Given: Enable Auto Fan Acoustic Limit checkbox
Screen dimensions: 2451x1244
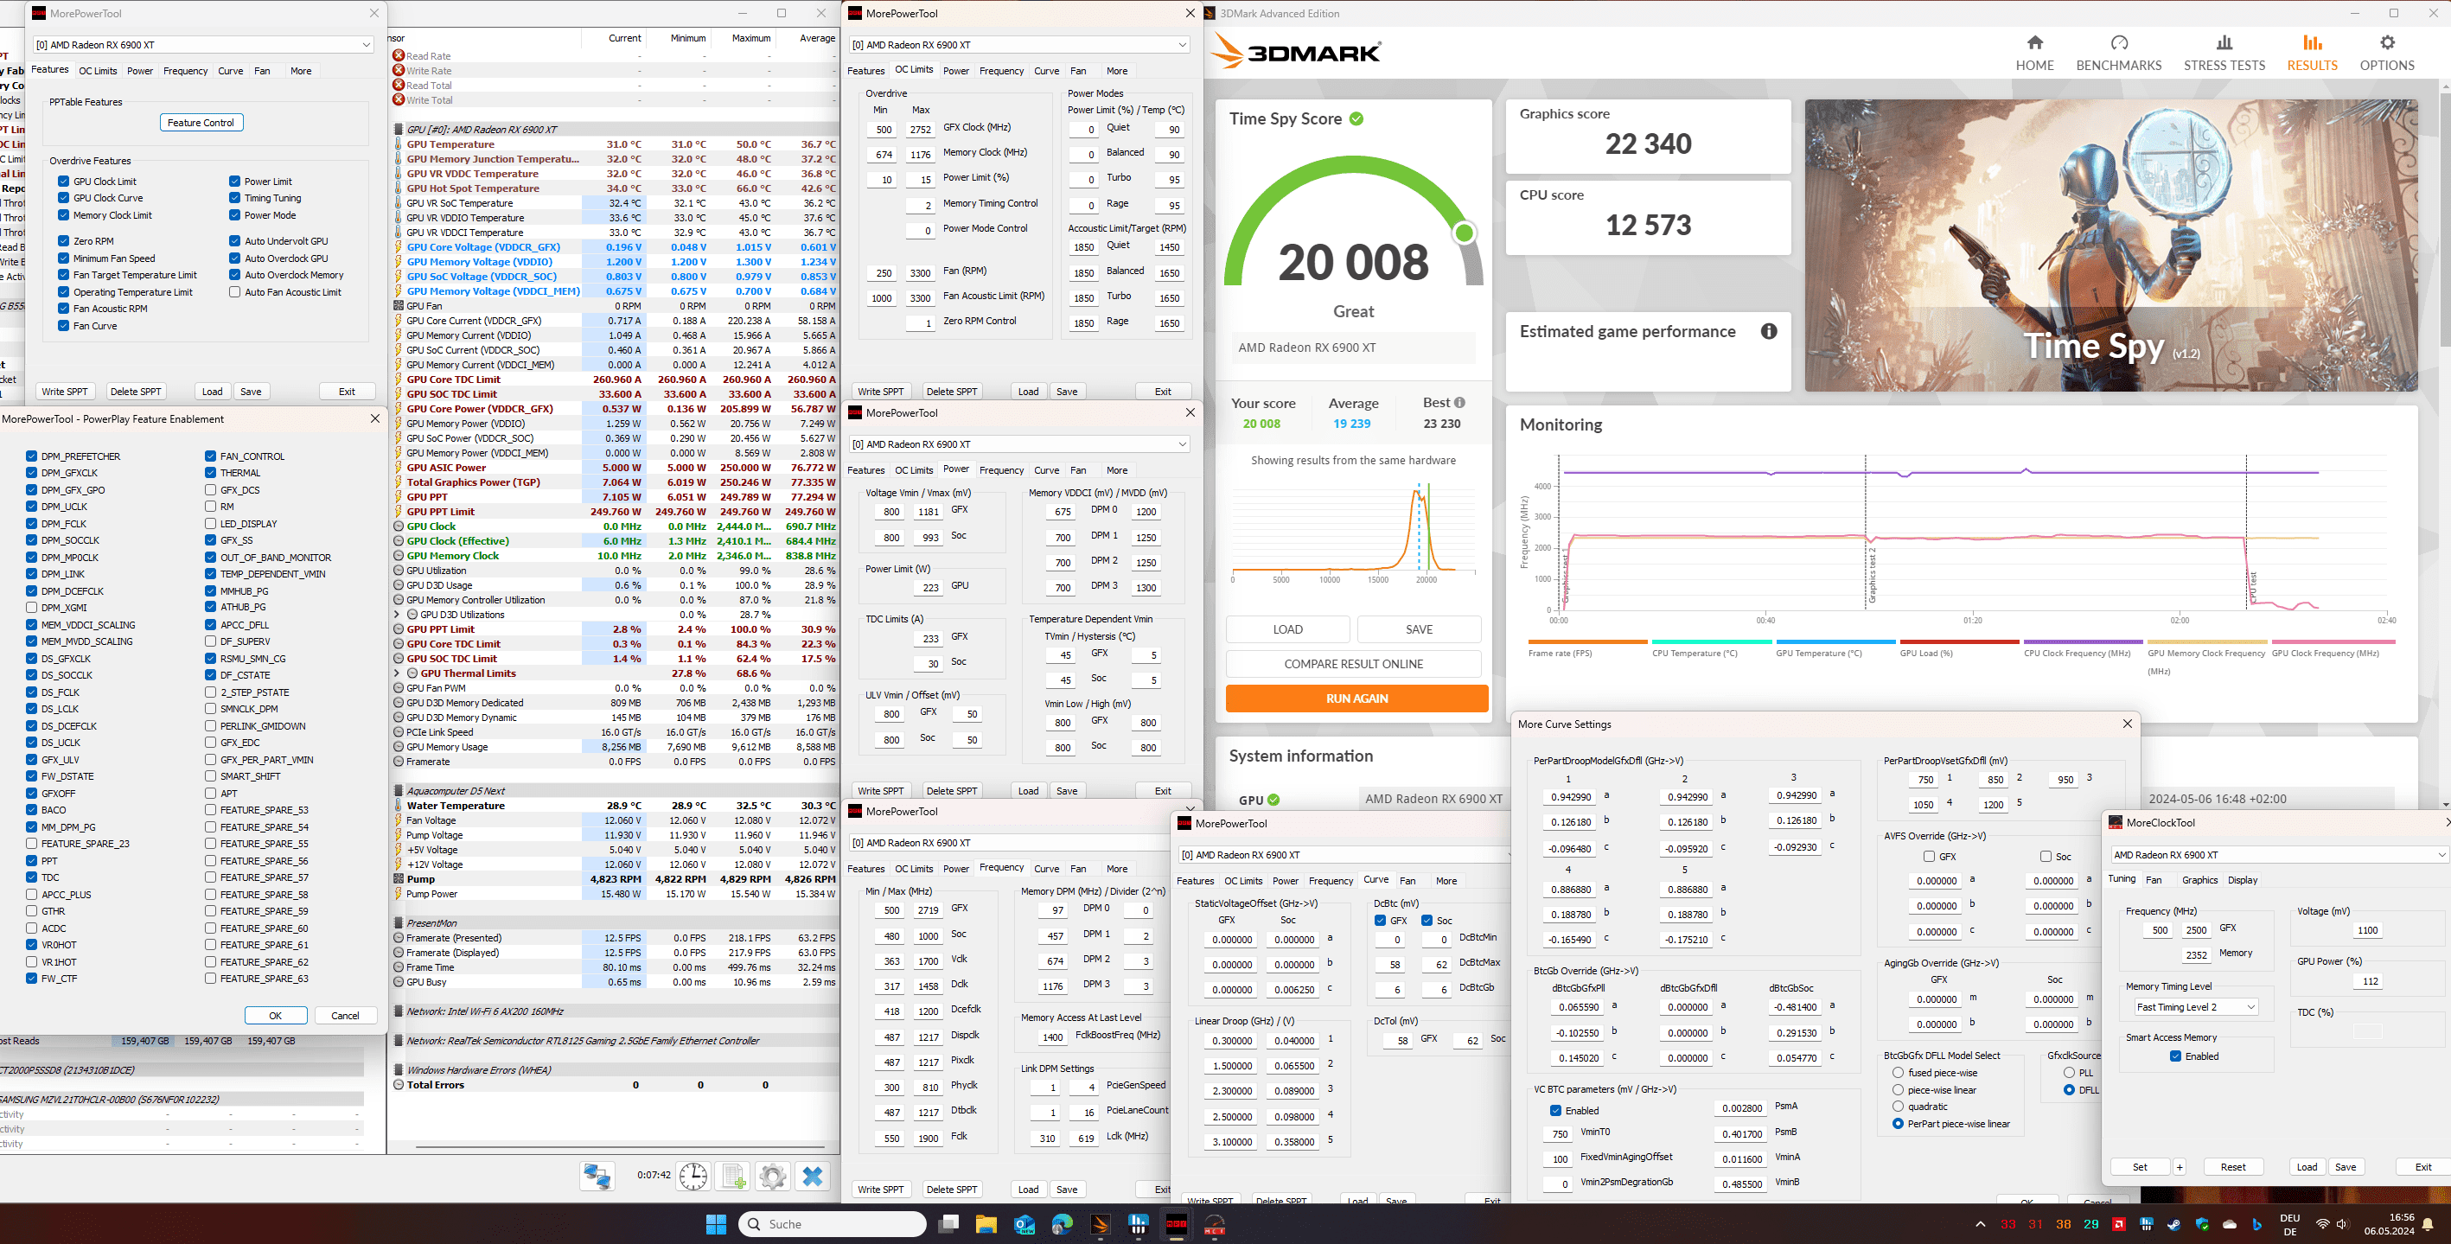Looking at the screenshot, I should pos(234,292).
